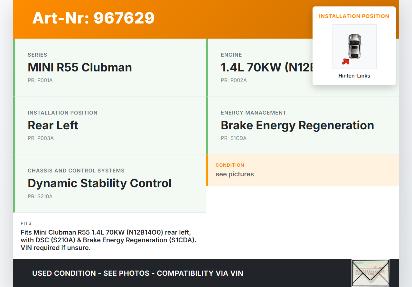Click the orange INSTALLATION POSITION popup title
This screenshot has height=287, width=412.
point(354,16)
